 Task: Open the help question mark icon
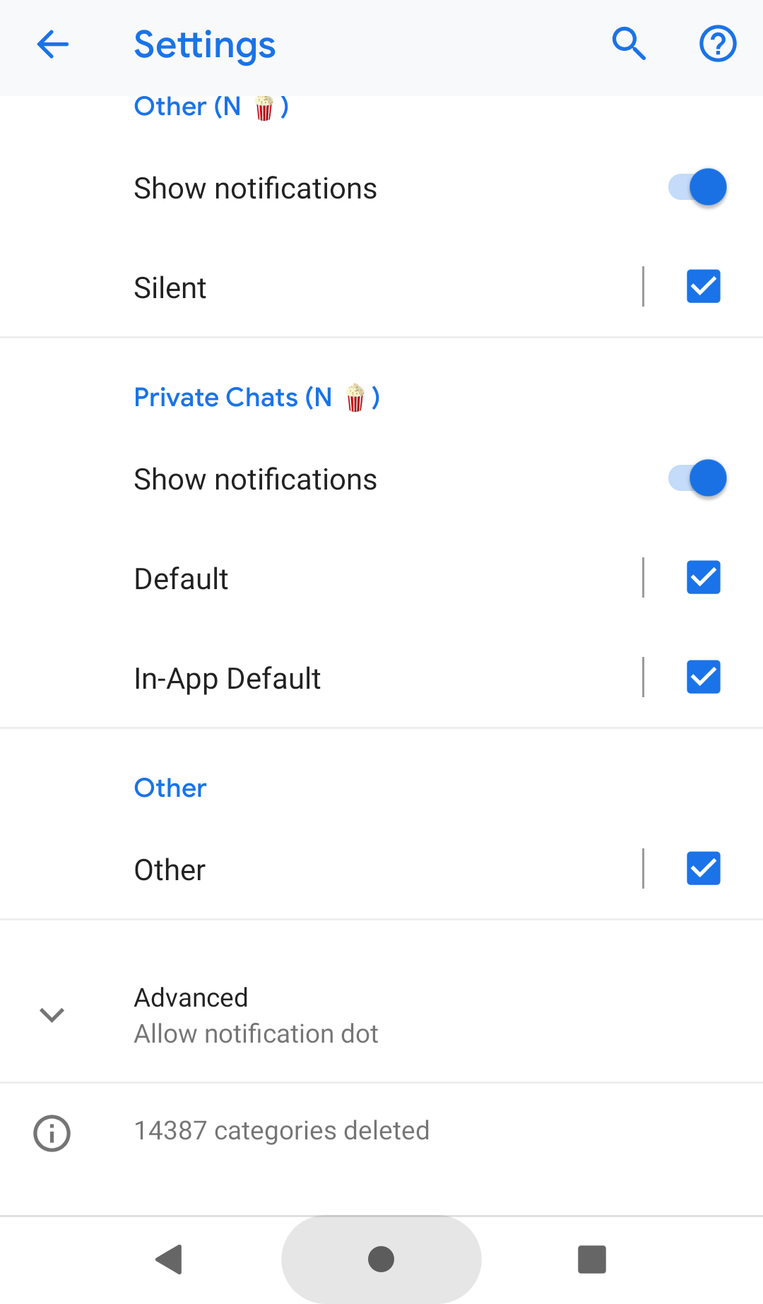pos(718,45)
